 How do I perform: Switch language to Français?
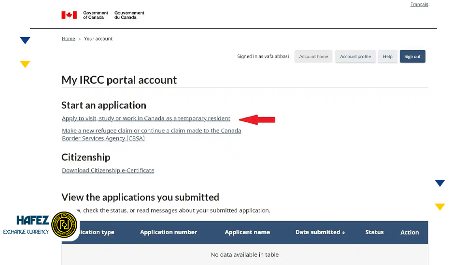(419, 4)
